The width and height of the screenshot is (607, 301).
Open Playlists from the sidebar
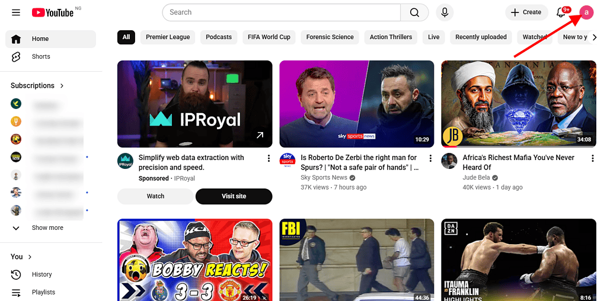[50, 292]
